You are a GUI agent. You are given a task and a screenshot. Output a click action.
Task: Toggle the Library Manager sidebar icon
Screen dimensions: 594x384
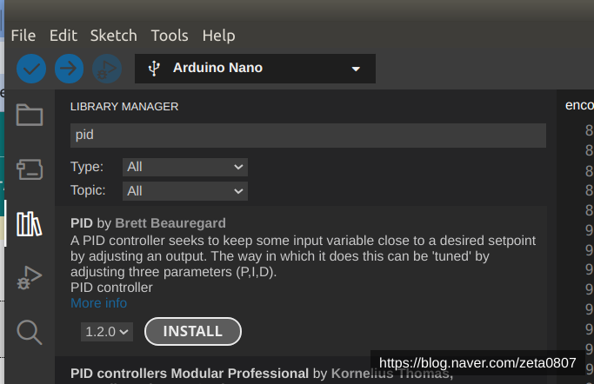click(30, 224)
